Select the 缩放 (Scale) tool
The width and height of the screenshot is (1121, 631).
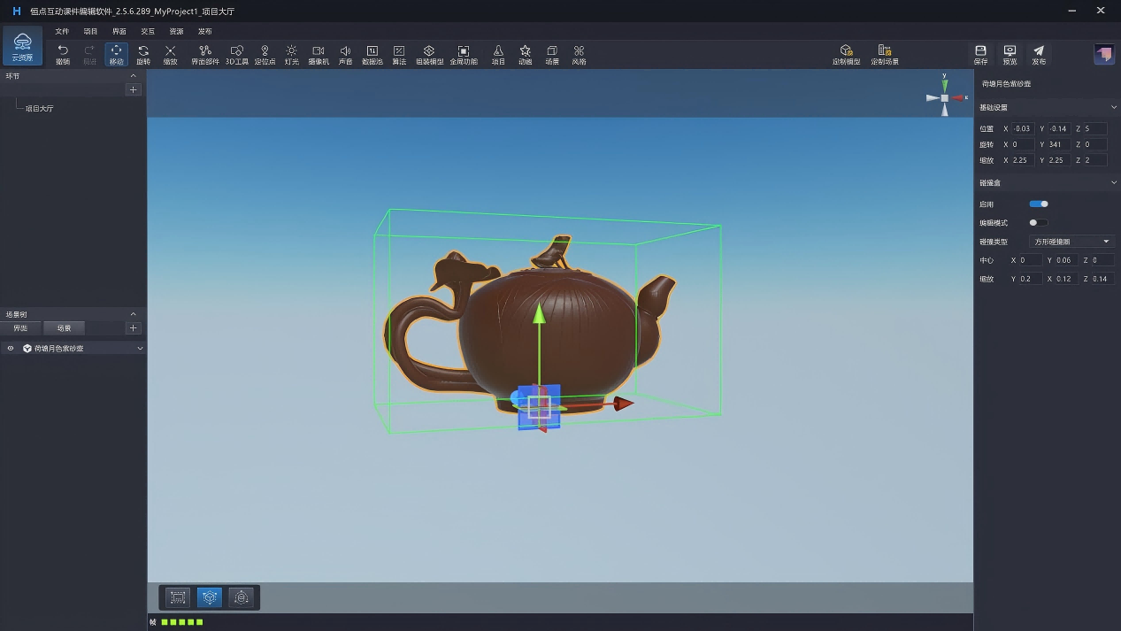coord(169,54)
